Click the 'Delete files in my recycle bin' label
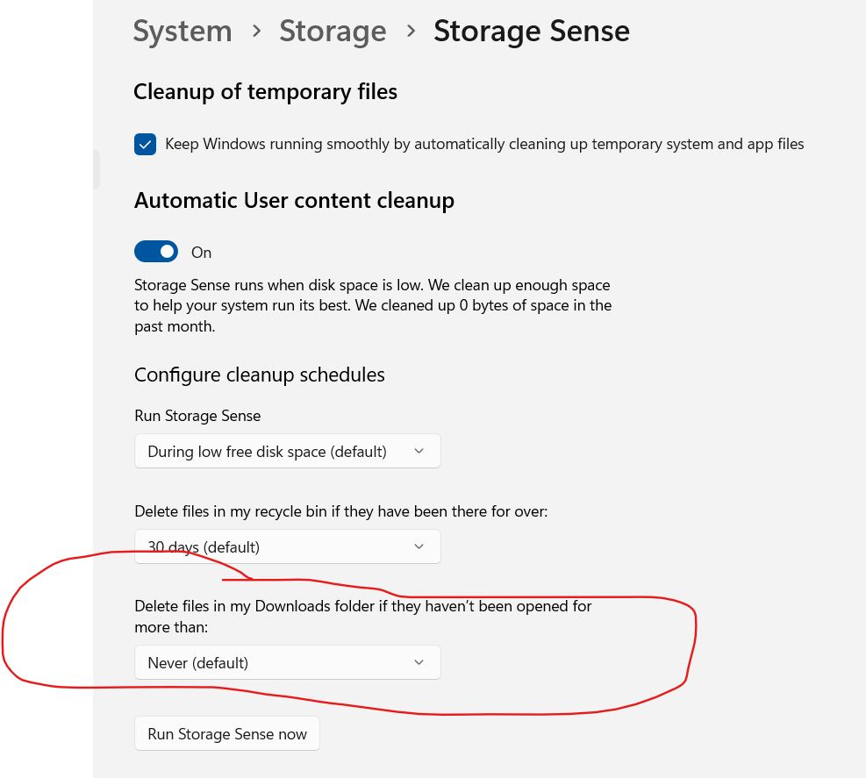Screen dimensions: 866x778 pyautogui.click(x=340, y=511)
